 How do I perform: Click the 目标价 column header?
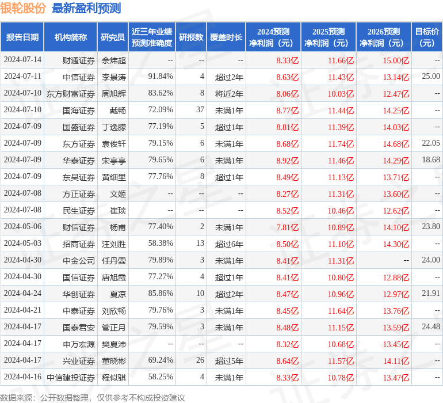(x=427, y=37)
